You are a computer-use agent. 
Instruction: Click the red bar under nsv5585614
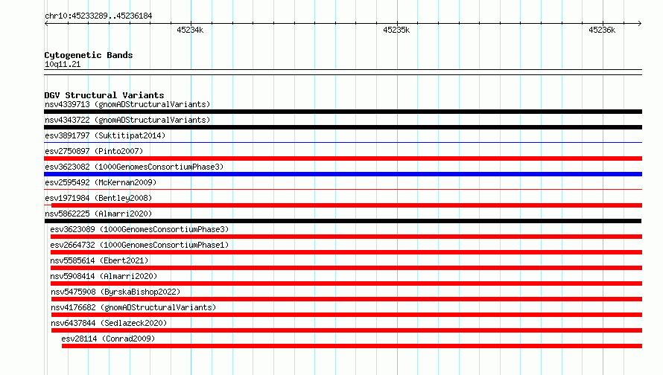(x=346, y=268)
